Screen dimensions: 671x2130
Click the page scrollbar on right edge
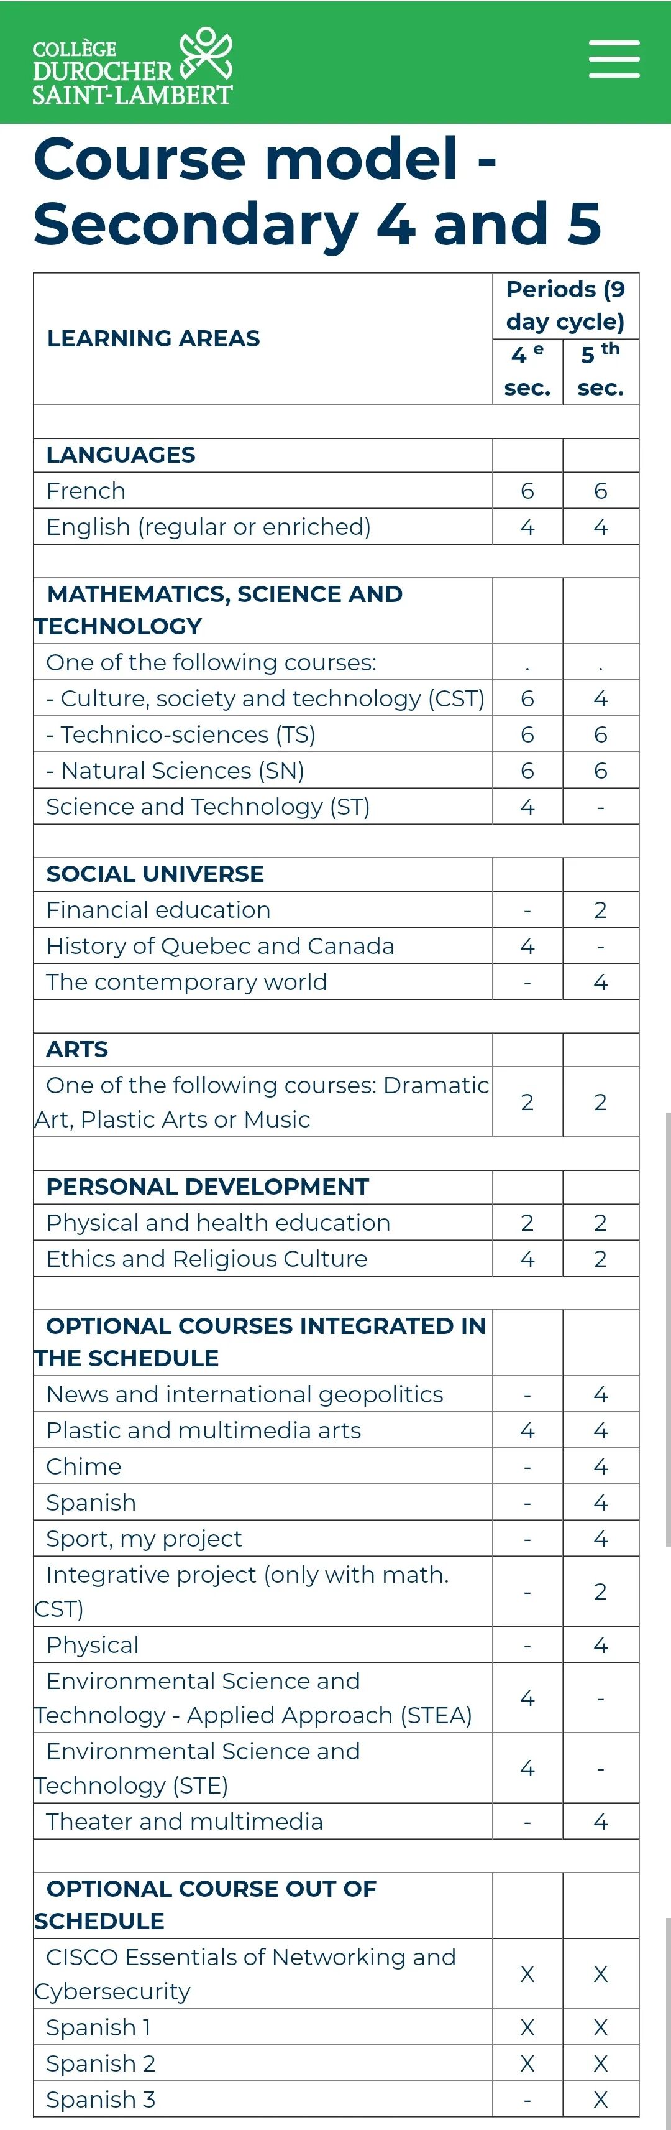click(667, 1329)
